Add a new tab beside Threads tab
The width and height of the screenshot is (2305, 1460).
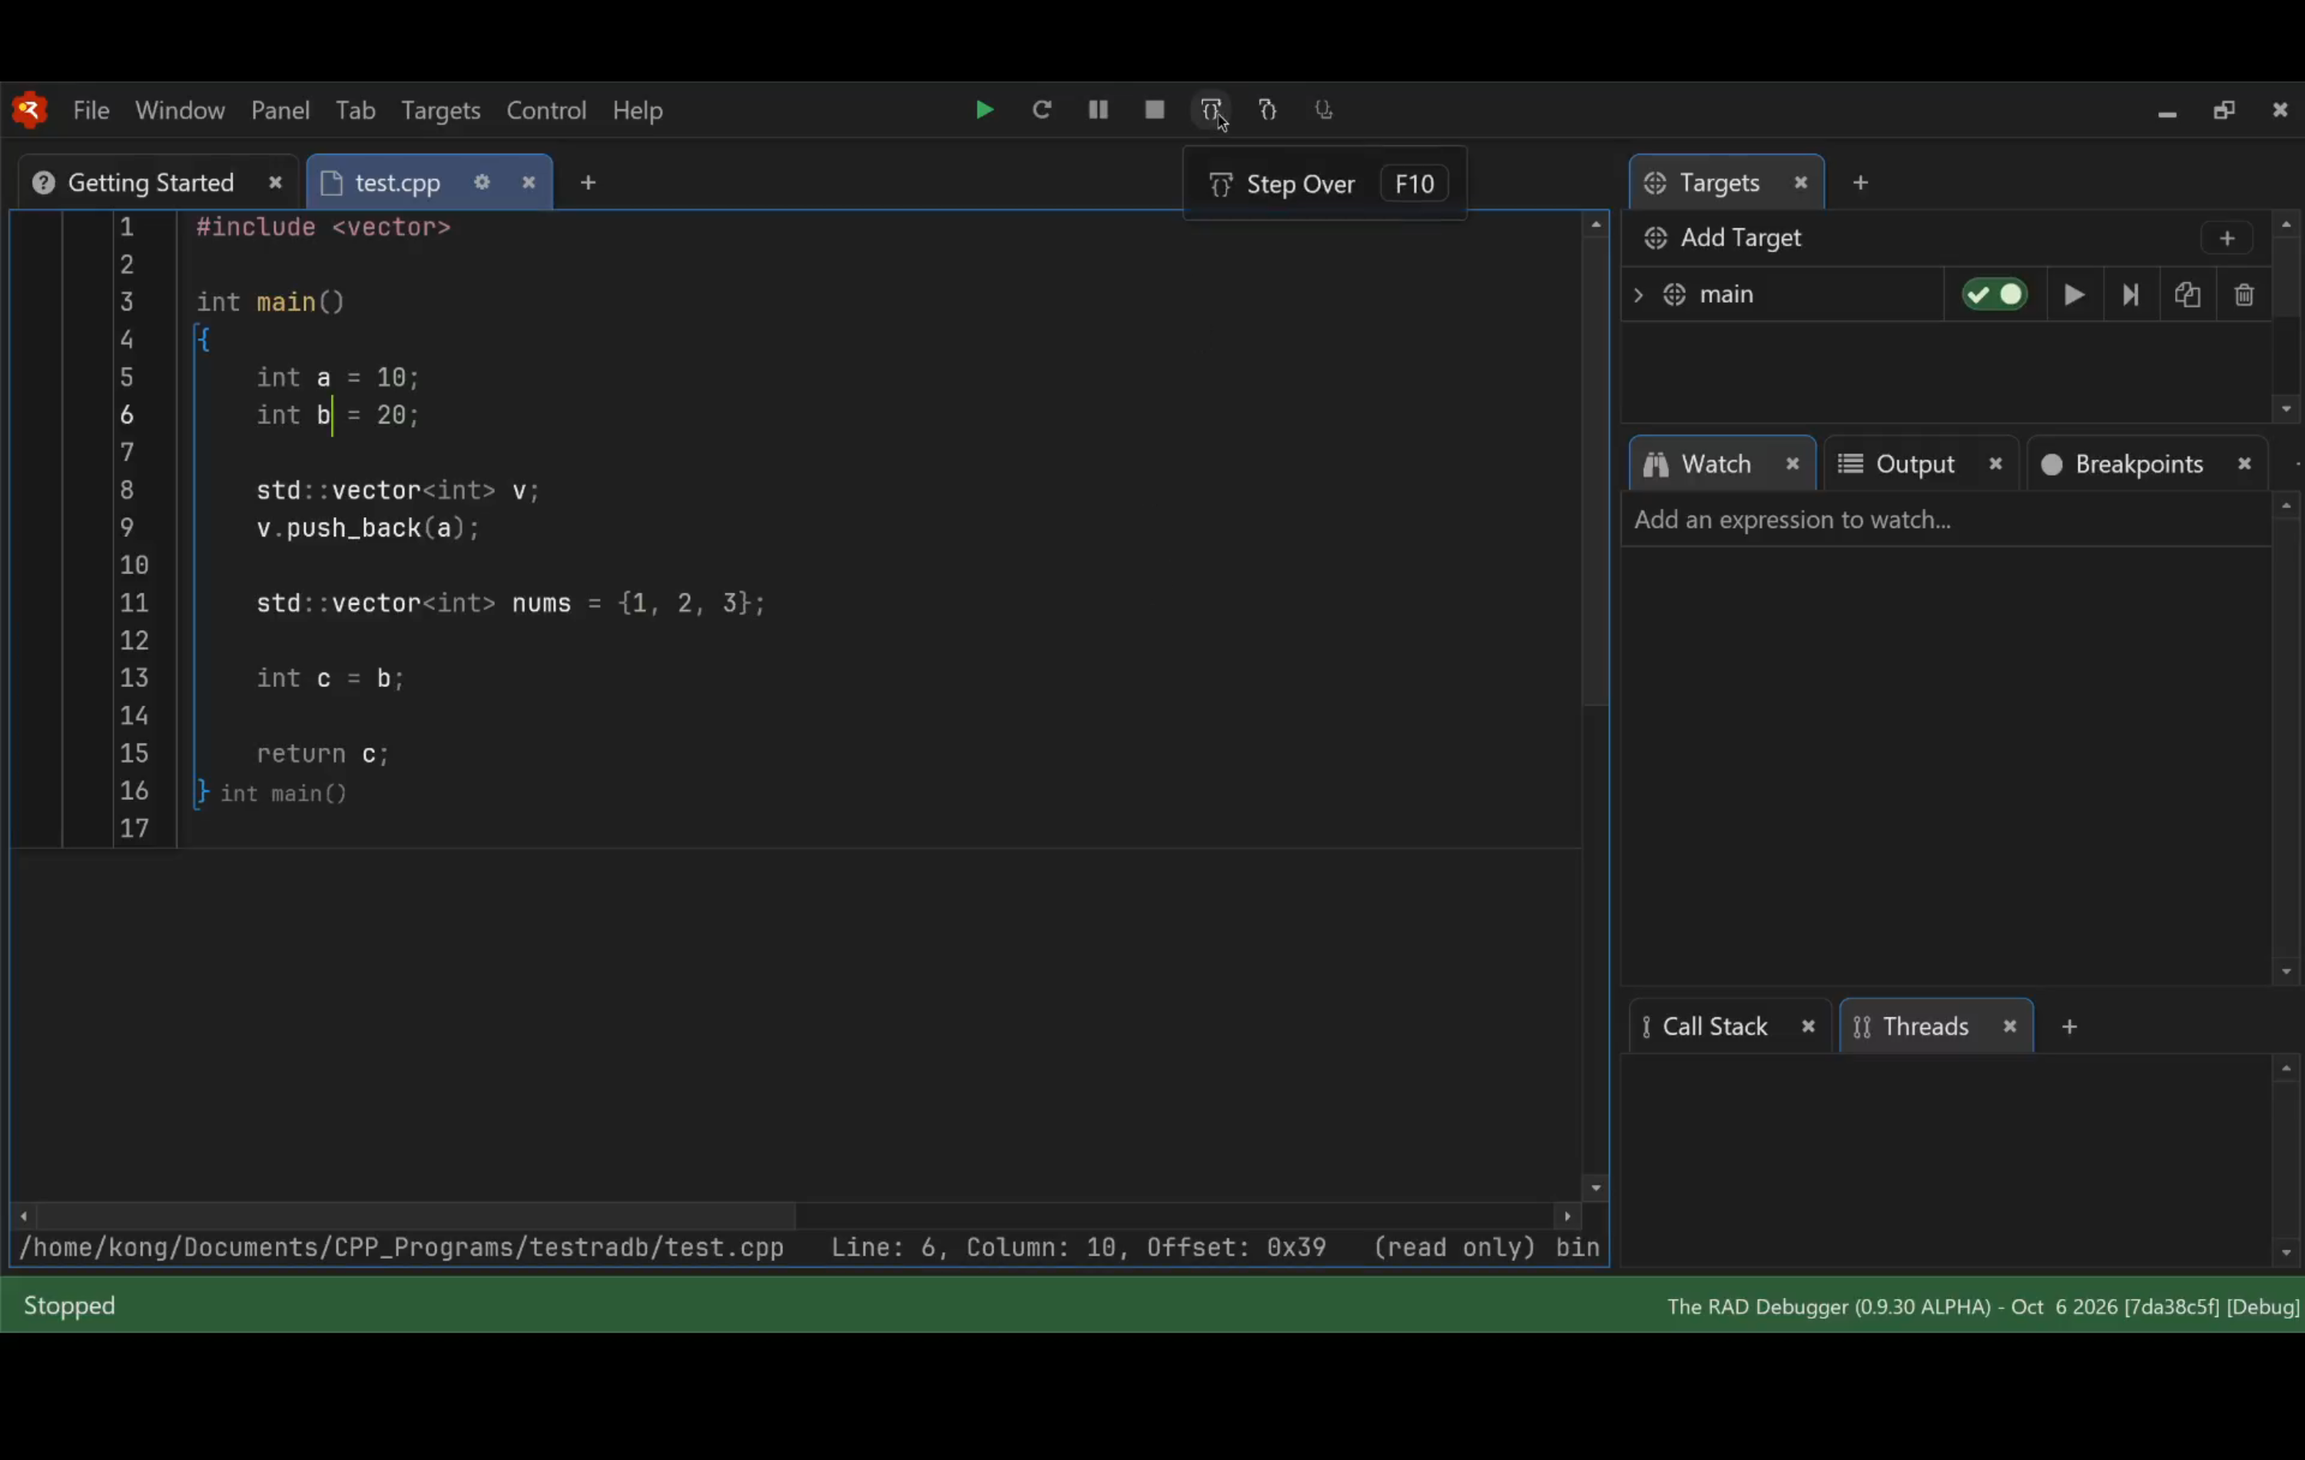[2070, 1027]
